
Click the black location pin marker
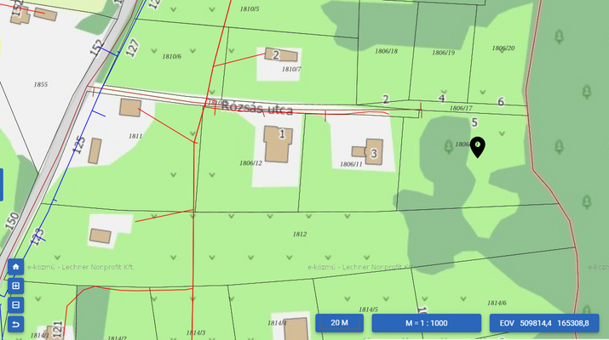click(x=479, y=147)
